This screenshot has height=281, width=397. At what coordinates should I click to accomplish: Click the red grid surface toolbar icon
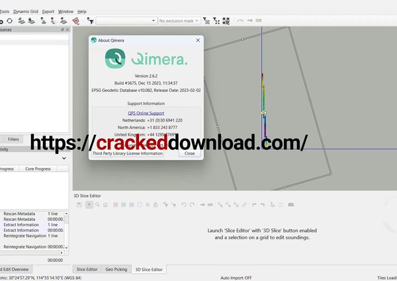[75, 20]
